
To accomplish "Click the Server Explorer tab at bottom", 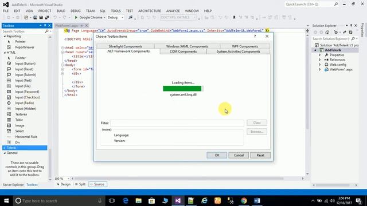I will coord(13,185).
